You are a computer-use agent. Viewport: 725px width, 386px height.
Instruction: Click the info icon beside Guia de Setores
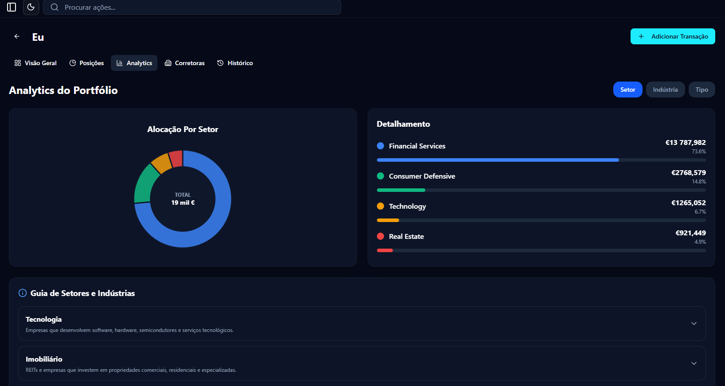pos(23,293)
